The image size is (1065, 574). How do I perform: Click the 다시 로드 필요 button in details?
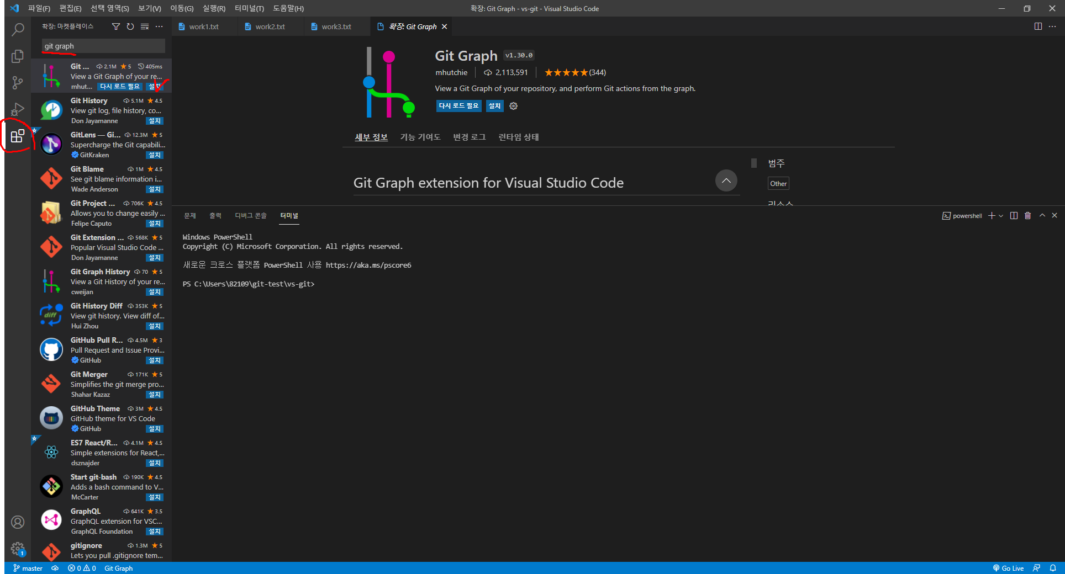coord(458,106)
